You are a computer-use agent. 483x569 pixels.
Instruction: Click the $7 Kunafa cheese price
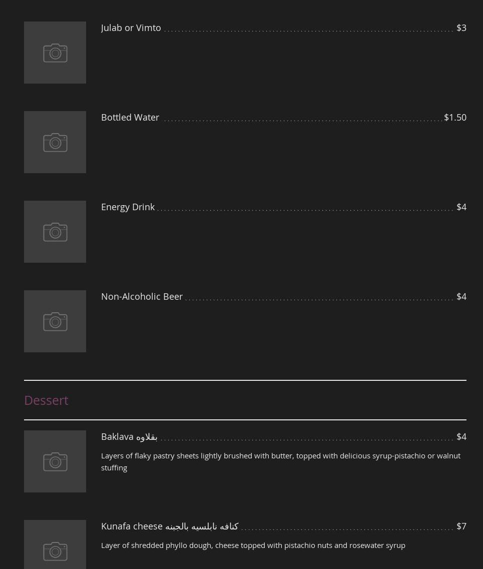(461, 526)
